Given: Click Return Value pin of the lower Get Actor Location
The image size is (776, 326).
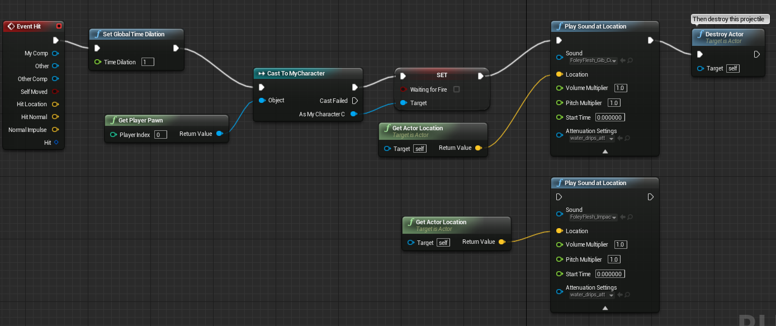Looking at the screenshot, I should 501,242.
